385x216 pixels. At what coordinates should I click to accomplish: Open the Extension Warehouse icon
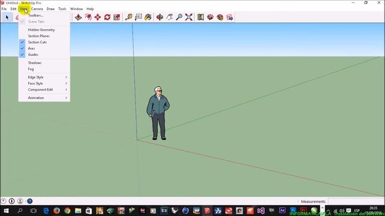coord(220,17)
